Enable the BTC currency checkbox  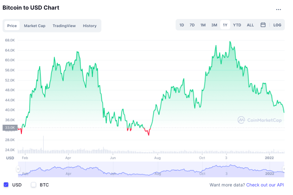[x=34, y=185]
